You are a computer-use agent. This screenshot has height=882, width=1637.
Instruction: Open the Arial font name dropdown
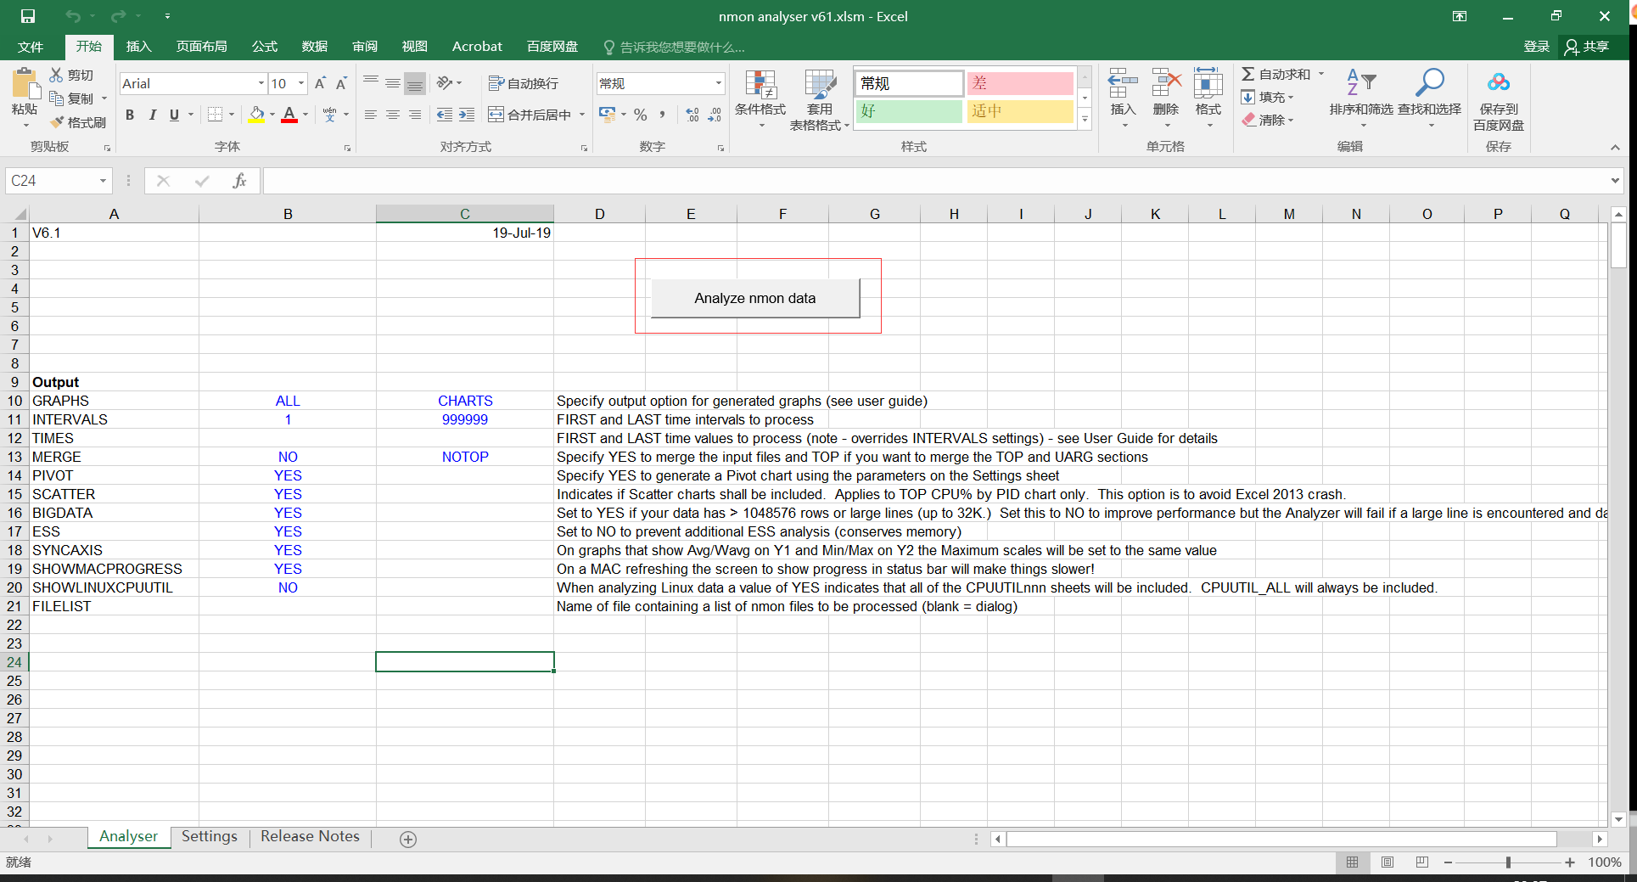(261, 83)
